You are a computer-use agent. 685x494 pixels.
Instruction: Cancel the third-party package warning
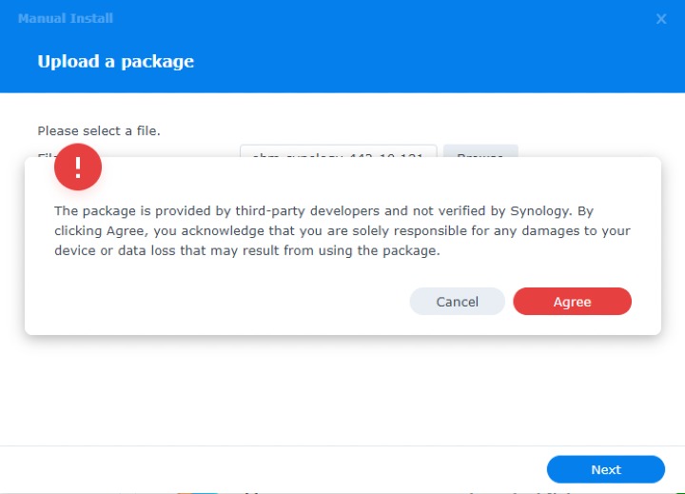point(457,302)
